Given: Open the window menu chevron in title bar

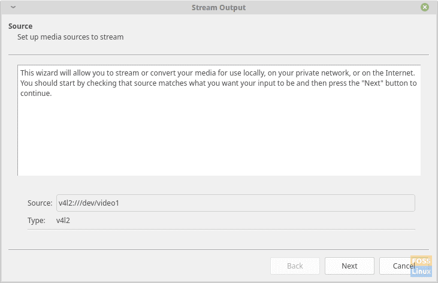Looking at the screenshot, I should point(13,8).
